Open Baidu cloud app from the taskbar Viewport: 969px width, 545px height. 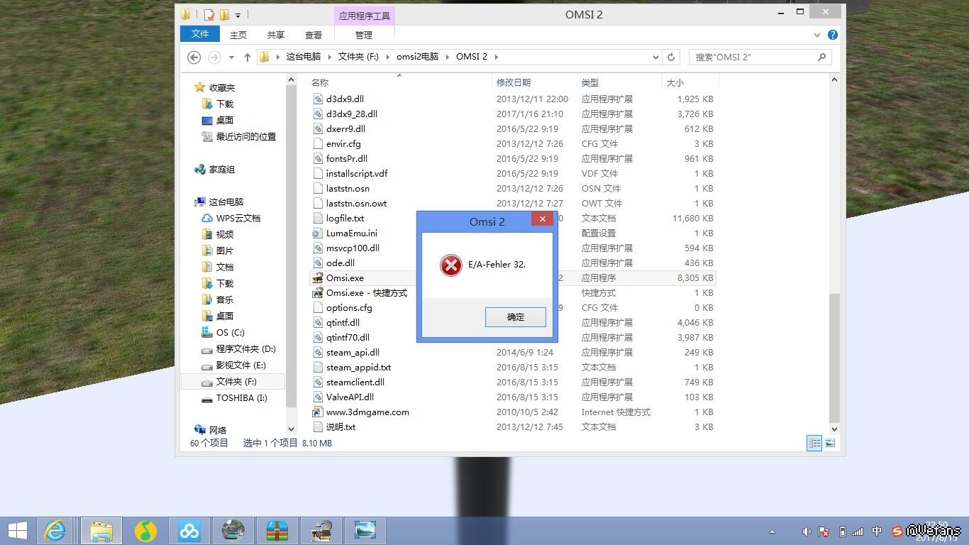pyautogui.click(x=189, y=531)
